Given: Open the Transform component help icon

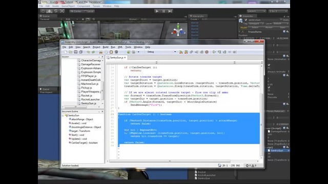Looking at the screenshot, I should point(284,32).
